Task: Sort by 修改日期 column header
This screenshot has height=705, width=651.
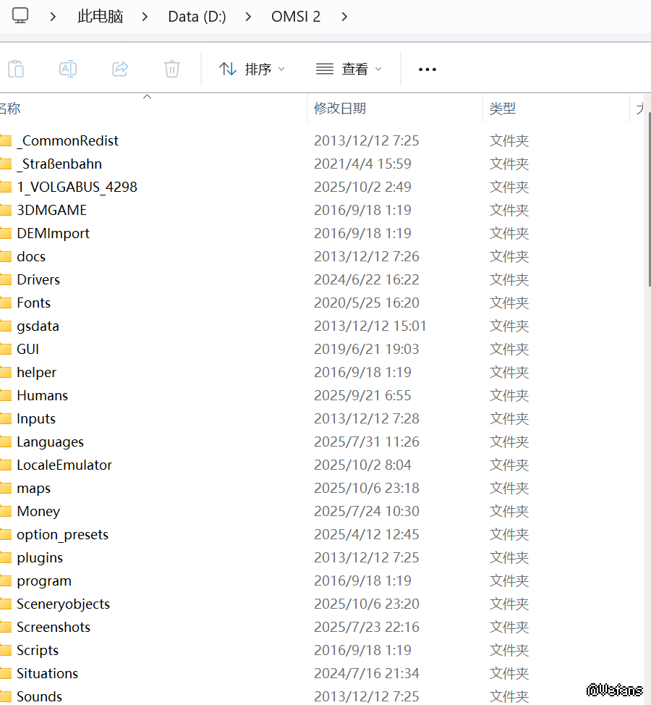Action: [x=340, y=109]
